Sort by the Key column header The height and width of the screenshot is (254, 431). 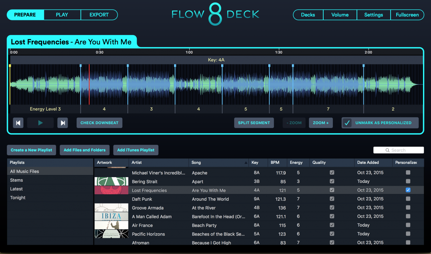click(258, 163)
